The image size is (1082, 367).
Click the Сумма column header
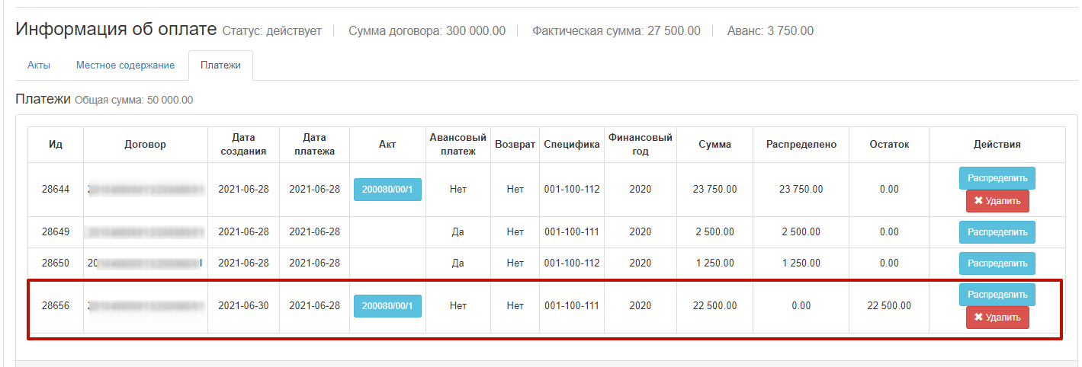(714, 145)
